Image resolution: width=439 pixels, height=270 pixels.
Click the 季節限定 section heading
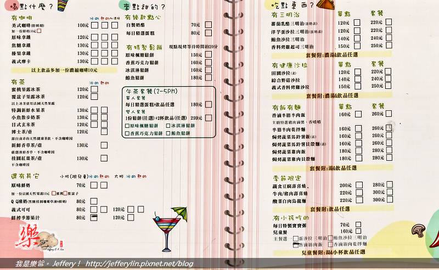287,178
